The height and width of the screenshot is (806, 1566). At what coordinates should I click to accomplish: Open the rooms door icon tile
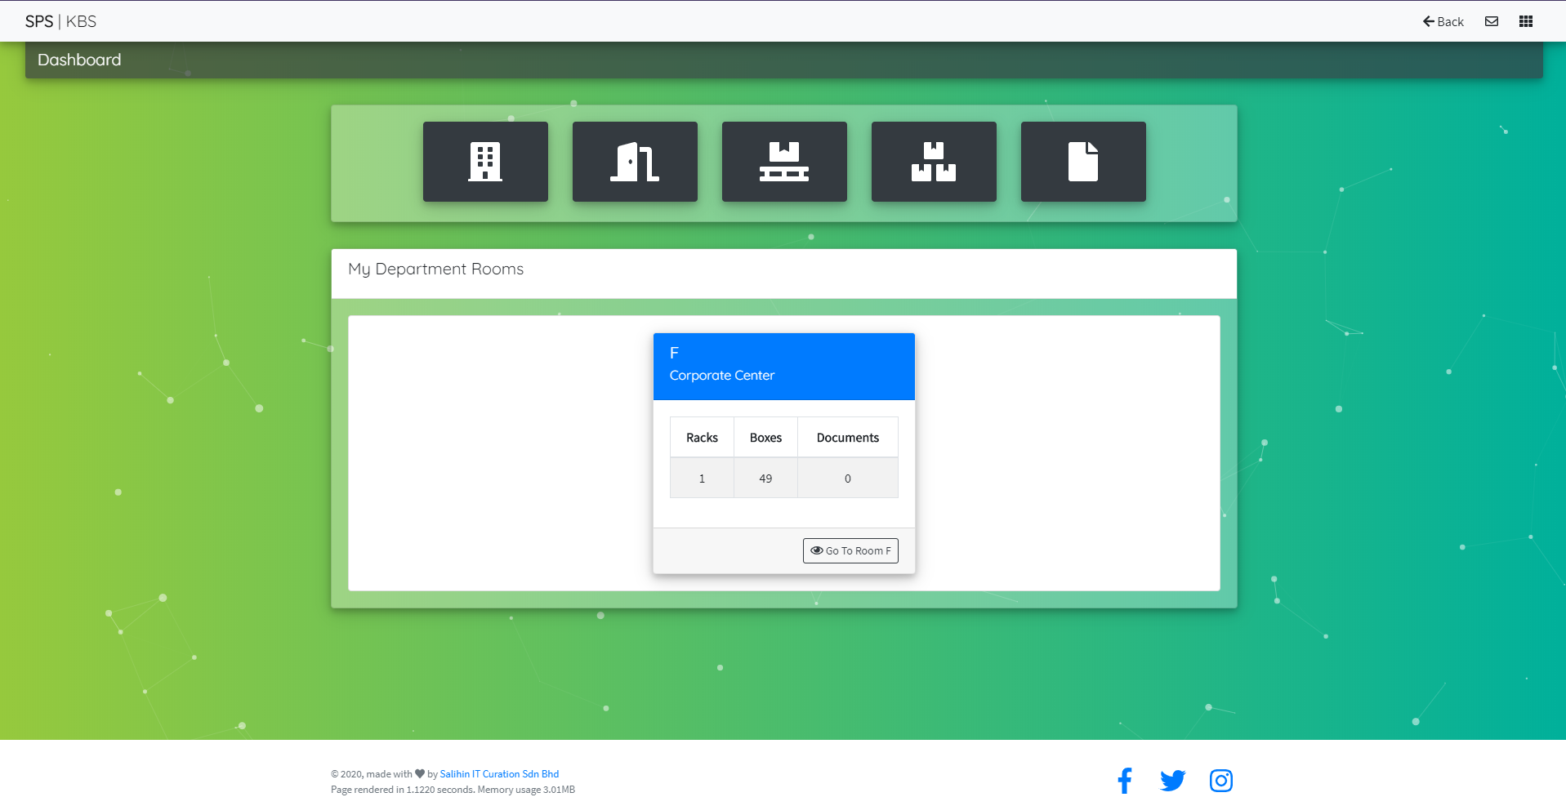(635, 162)
